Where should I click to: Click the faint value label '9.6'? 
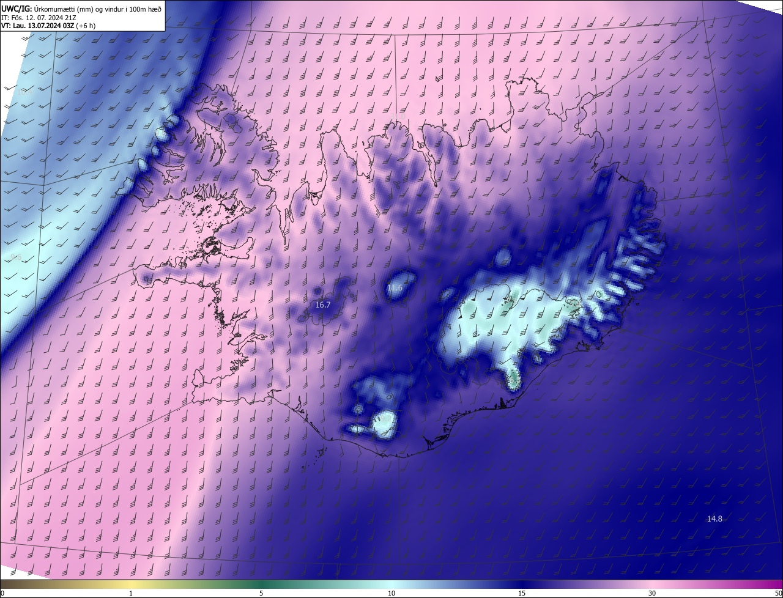tap(16, 257)
